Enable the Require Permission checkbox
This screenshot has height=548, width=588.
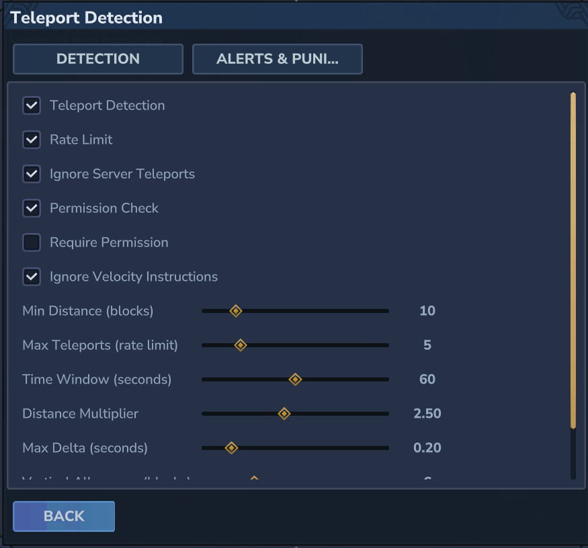coord(32,242)
